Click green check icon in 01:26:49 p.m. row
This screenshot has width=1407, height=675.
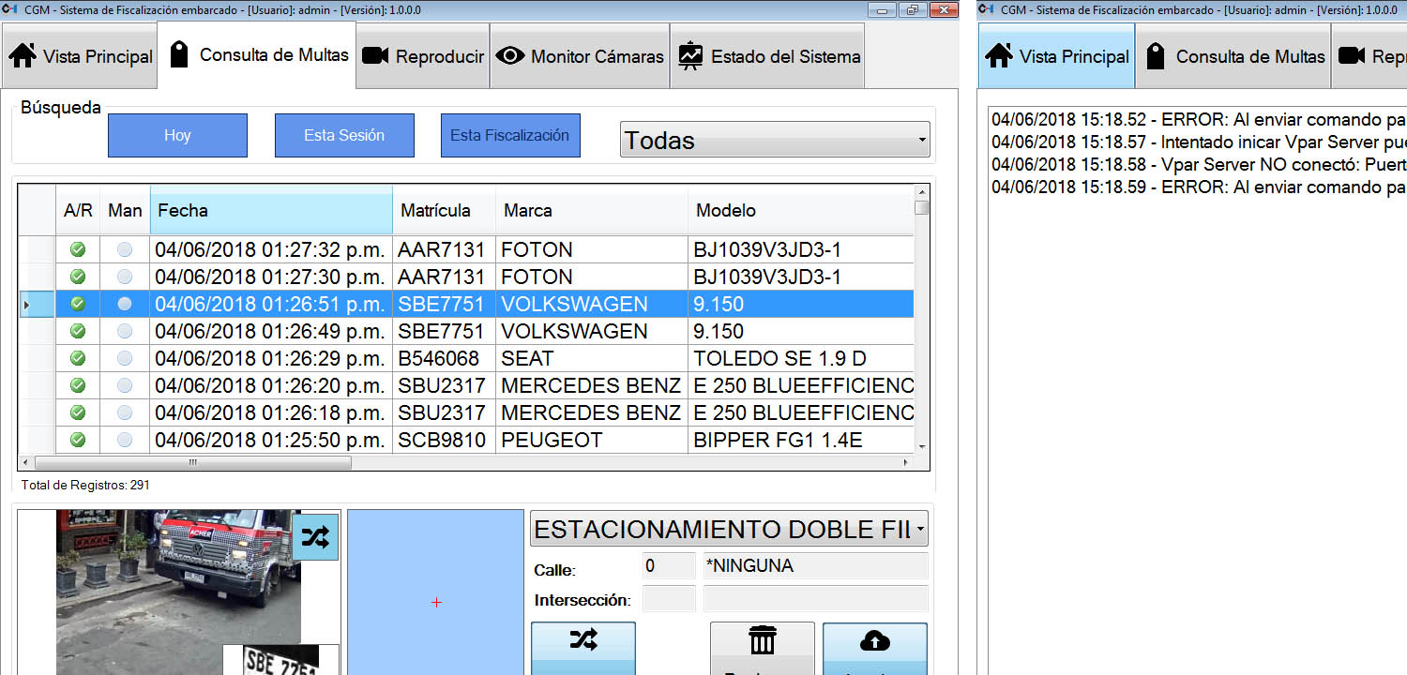[78, 331]
